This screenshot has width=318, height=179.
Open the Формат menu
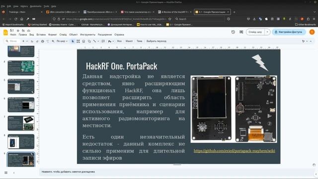[x=53, y=35]
